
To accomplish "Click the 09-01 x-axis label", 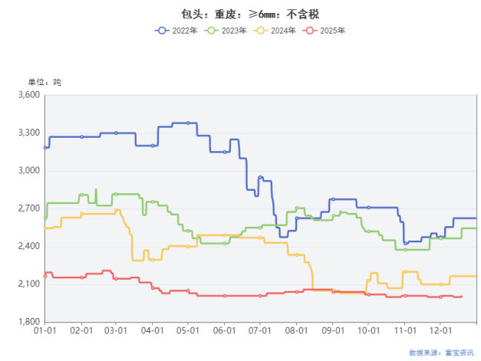I will pos(333,333).
